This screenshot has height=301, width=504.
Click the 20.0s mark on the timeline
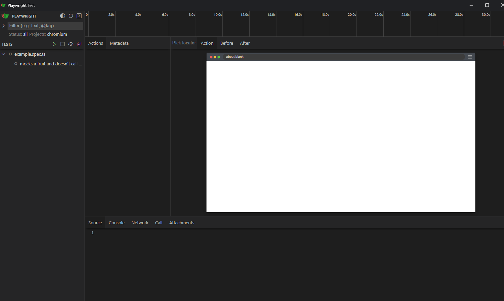point(352,15)
